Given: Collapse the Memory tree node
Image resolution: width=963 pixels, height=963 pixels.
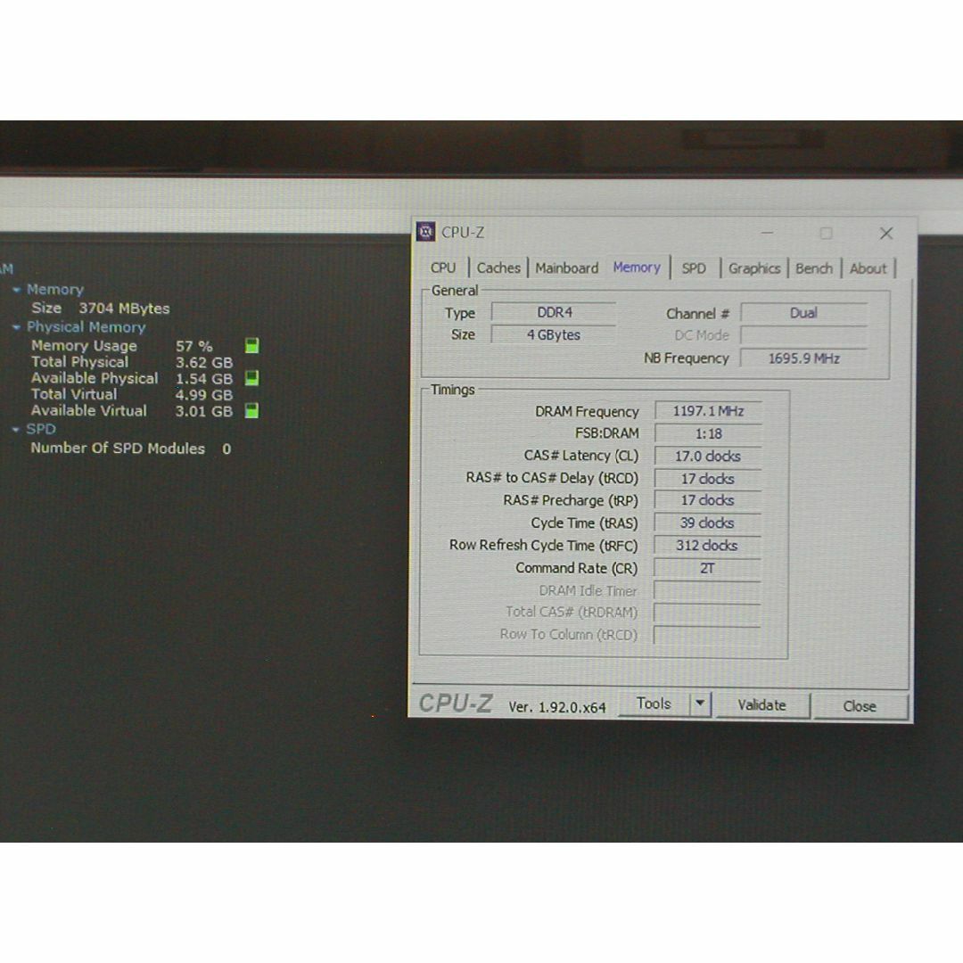Looking at the screenshot, I should click(x=17, y=289).
